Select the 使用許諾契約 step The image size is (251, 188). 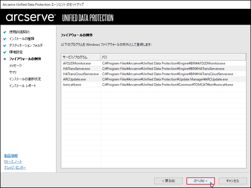[19, 32]
